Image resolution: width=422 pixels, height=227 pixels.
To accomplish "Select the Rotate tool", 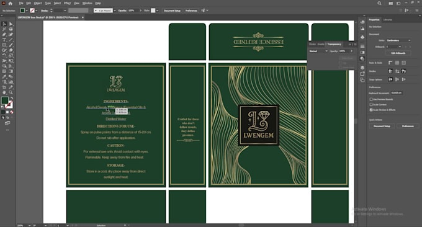I will (4, 55).
